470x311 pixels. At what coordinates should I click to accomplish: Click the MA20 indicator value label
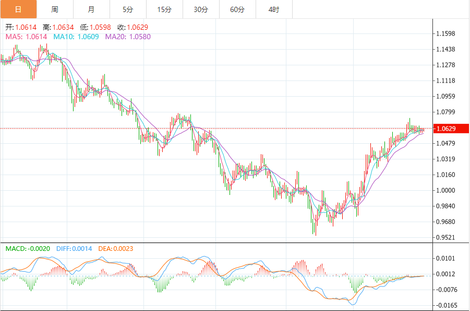[128, 37]
